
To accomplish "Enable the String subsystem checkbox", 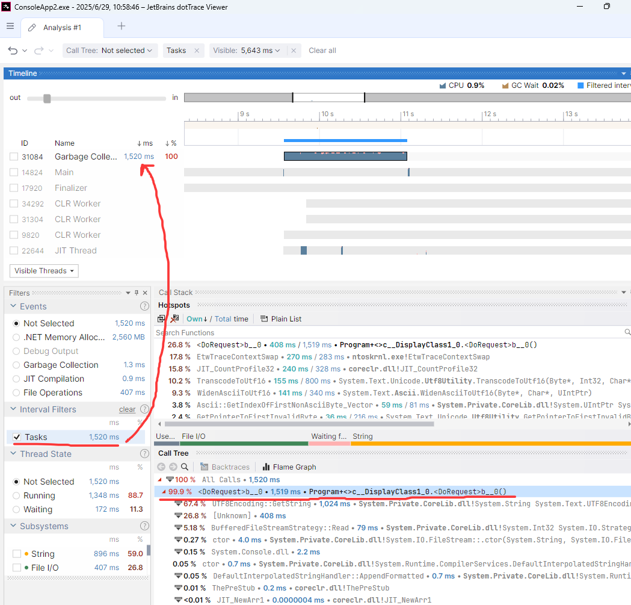I will (x=17, y=554).
